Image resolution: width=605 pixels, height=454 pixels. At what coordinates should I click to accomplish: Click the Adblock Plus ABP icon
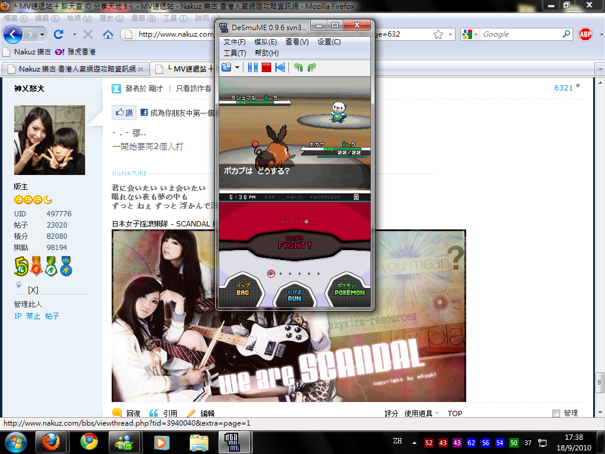[586, 34]
